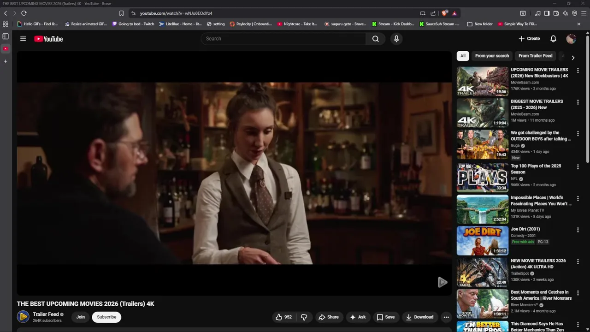Open Trailer Feed channel name link
This screenshot has width=590, height=332.
(x=46, y=314)
